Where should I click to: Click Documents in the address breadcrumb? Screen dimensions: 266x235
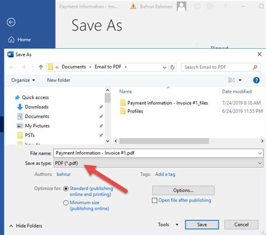coord(74,67)
